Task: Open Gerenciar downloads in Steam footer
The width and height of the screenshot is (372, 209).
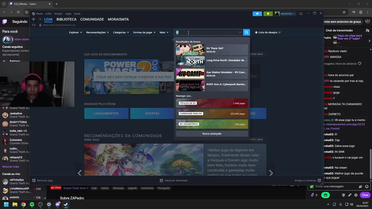Action: point(174,181)
